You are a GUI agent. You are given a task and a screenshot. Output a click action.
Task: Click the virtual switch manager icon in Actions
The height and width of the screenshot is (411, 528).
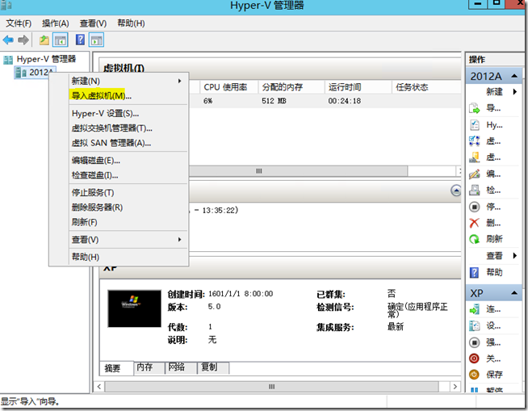pyautogui.click(x=474, y=140)
